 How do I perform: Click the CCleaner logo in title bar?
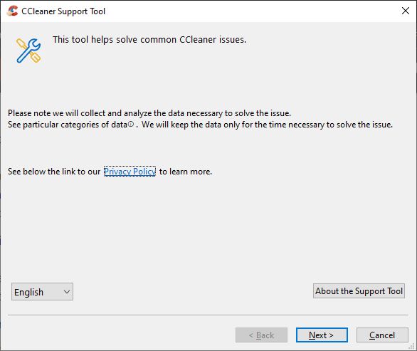point(12,11)
